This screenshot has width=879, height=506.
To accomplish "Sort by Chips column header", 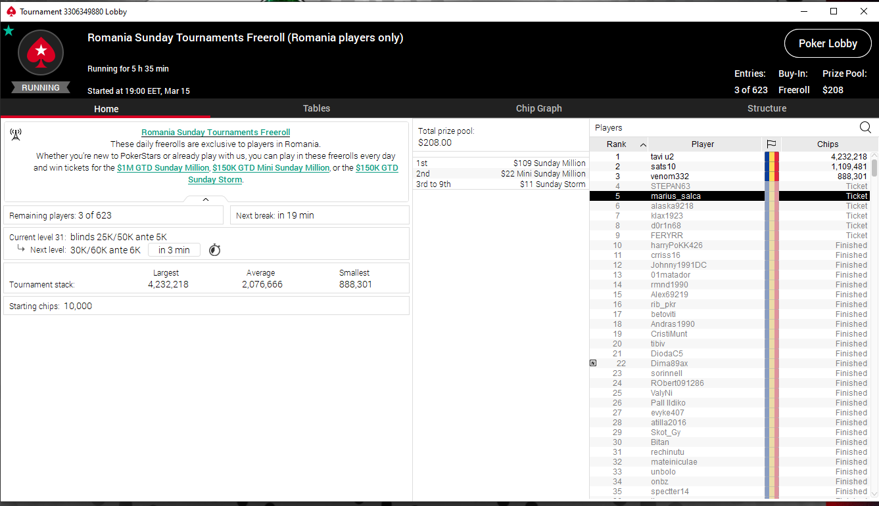I will click(x=828, y=144).
